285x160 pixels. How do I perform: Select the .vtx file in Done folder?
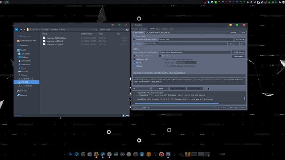(x=54, y=38)
